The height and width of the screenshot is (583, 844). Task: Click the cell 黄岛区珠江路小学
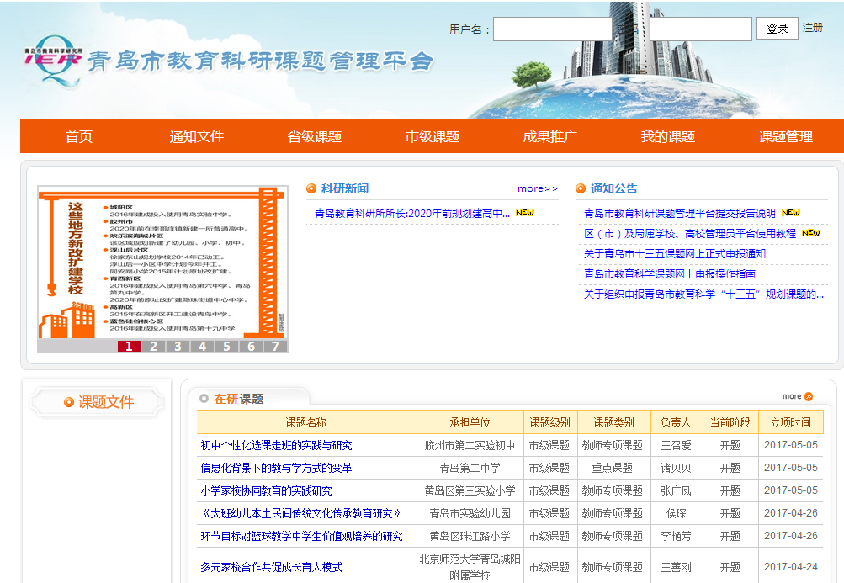(470, 536)
